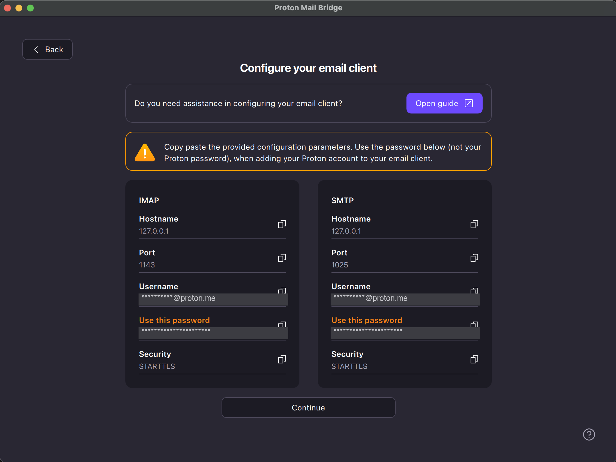This screenshot has height=462, width=616.
Task: Click the IMAP 'Use this password' label
Action: point(174,320)
